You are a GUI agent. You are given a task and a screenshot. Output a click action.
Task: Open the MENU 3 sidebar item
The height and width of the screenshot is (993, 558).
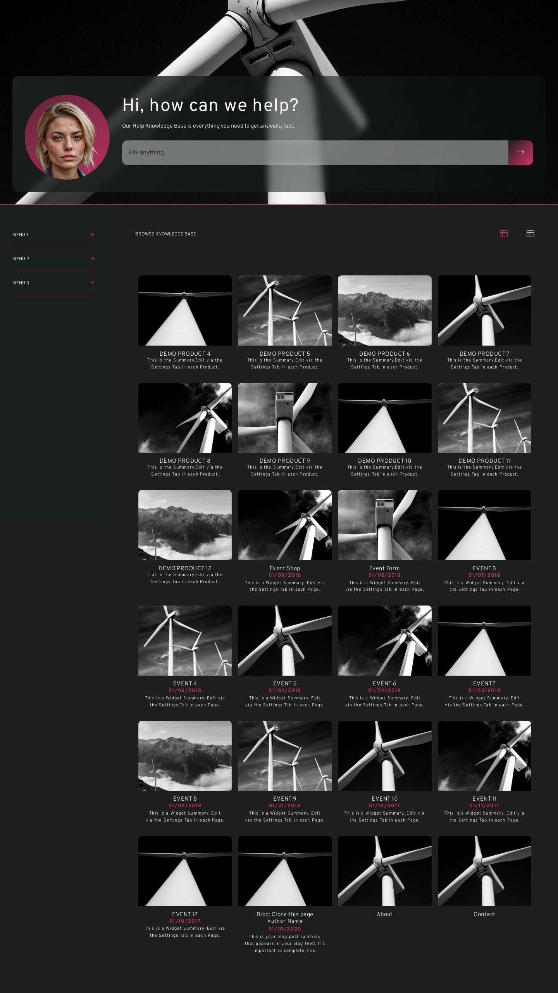click(21, 283)
